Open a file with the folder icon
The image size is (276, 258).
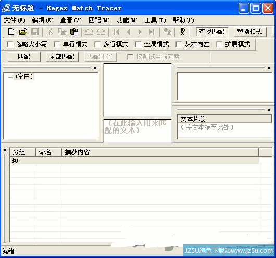pyautogui.click(x=23, y=32)
